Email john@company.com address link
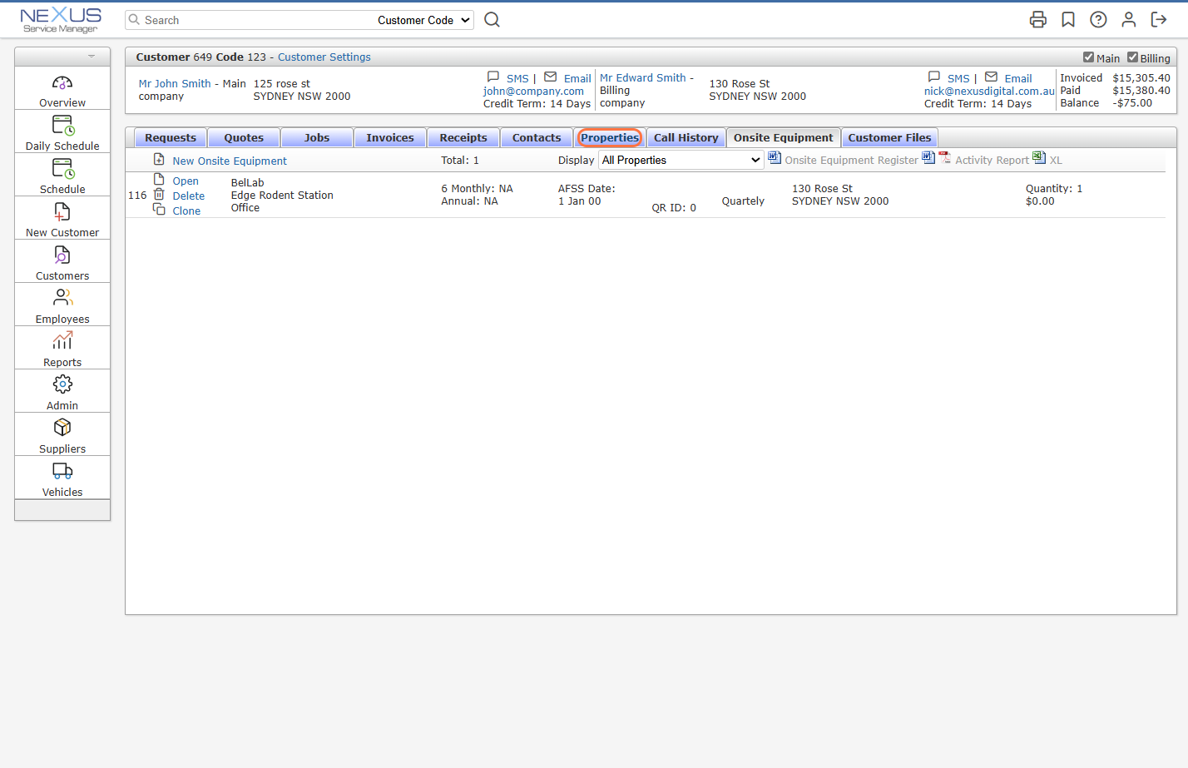The height and width of the screenshot is (768, 1188). coord(533,92)
